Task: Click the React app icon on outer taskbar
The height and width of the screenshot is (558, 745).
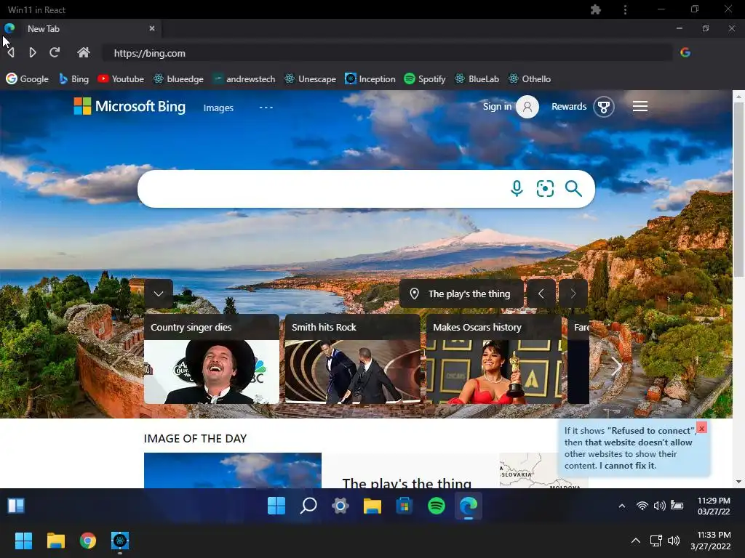Action: 120,541
